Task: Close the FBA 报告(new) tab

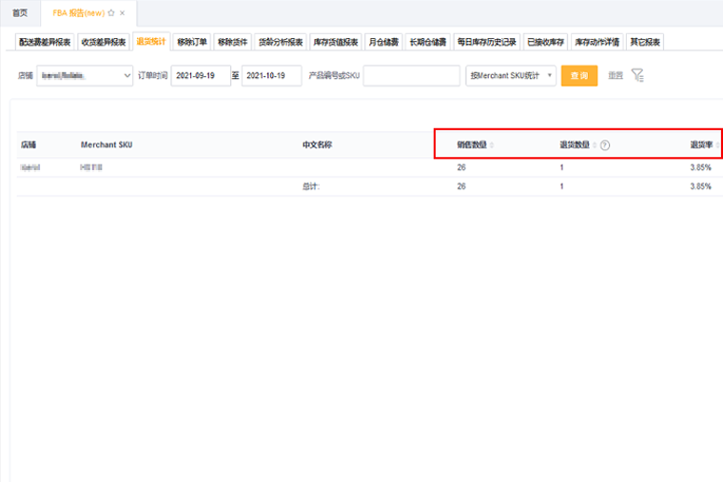Action: tap(123, 13)
